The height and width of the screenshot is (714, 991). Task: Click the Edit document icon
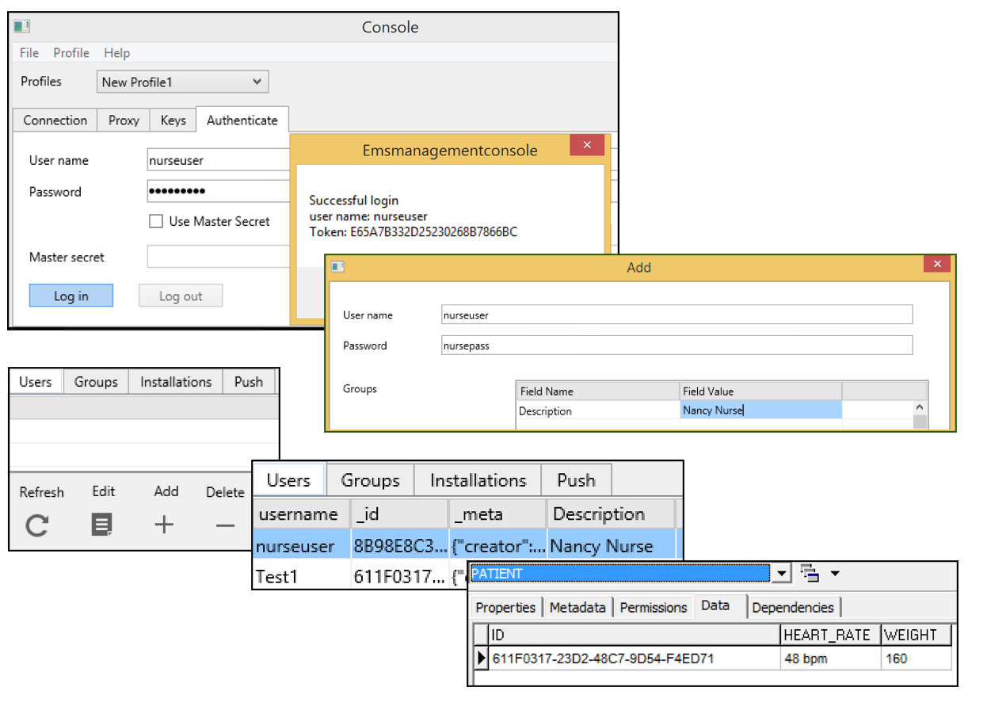(102, 525)
